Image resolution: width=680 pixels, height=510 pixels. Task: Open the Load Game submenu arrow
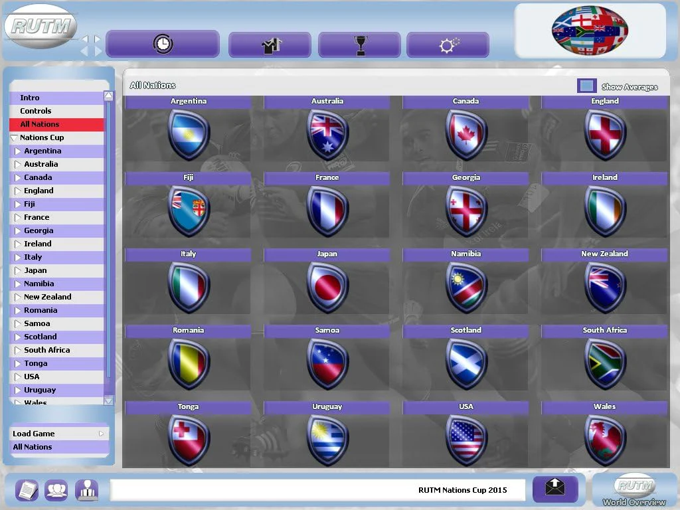101,434
